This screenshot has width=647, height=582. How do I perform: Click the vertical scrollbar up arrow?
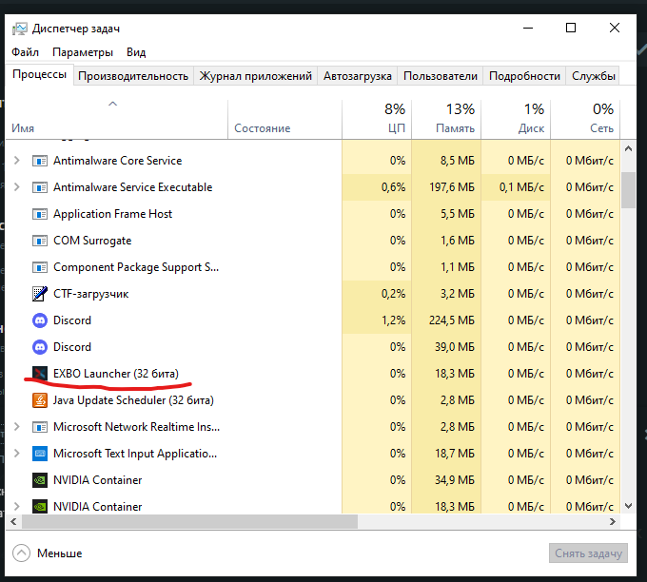click(628, 149)
